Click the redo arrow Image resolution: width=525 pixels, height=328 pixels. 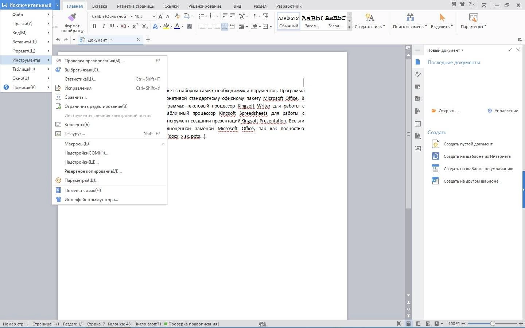click(66, 40)
